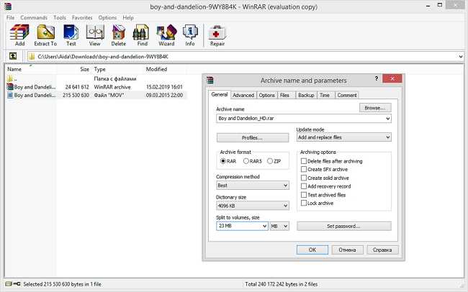468x292 pixels.
Task: Click the drive icon in status bar
Action: click(9, 284)
